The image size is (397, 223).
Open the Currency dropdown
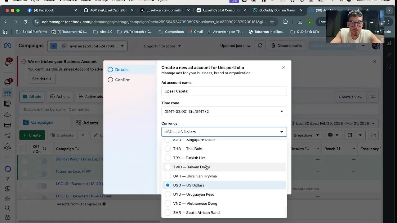(x=224, y=132)
